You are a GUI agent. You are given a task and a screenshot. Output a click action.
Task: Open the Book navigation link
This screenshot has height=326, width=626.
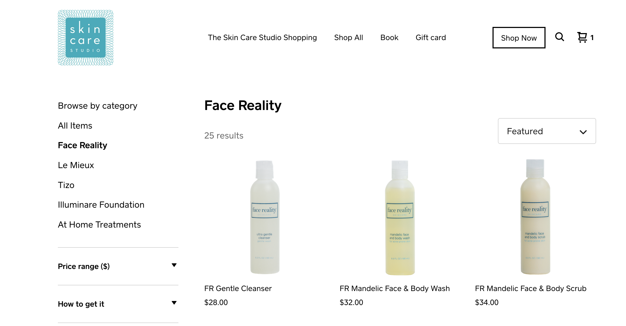click(x=389, y=37)
